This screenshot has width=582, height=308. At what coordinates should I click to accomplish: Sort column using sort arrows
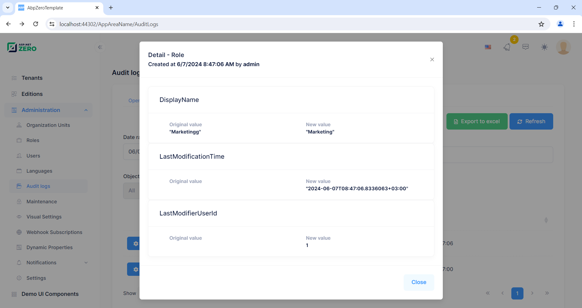click(x=546, y=220)
